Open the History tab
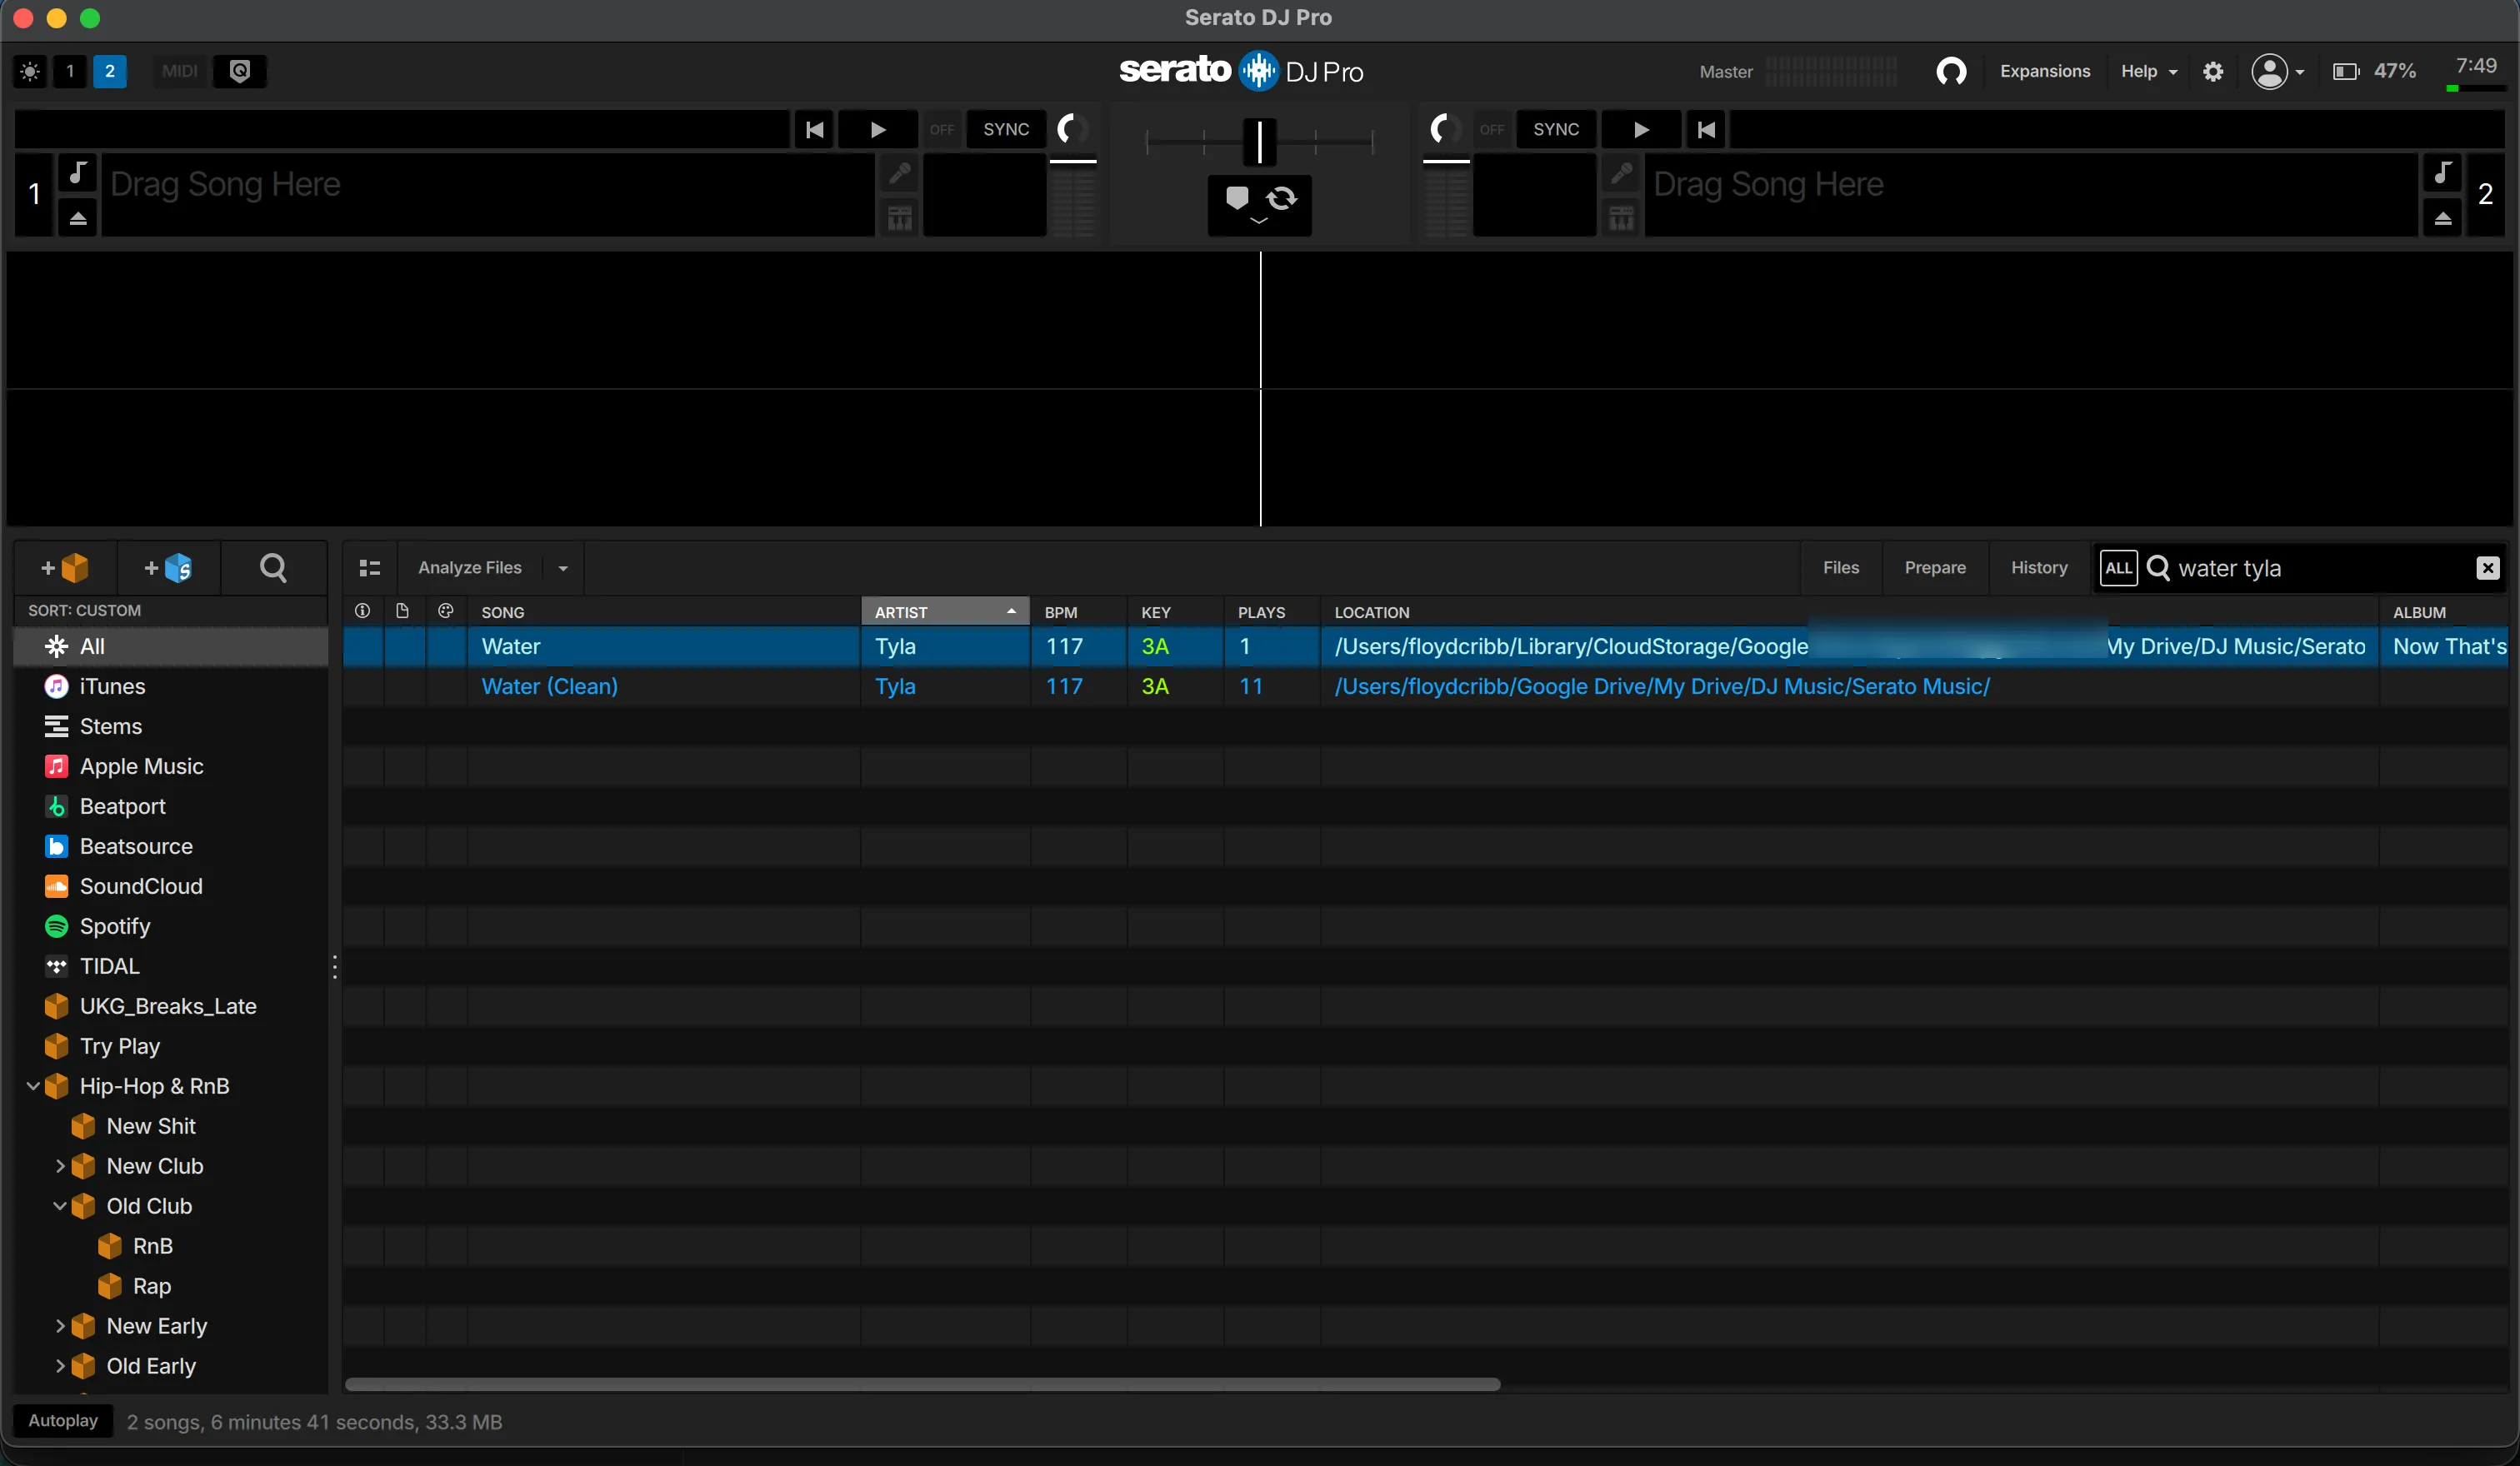This screenshot has height=1466, width=2520. pos(2038,567)
